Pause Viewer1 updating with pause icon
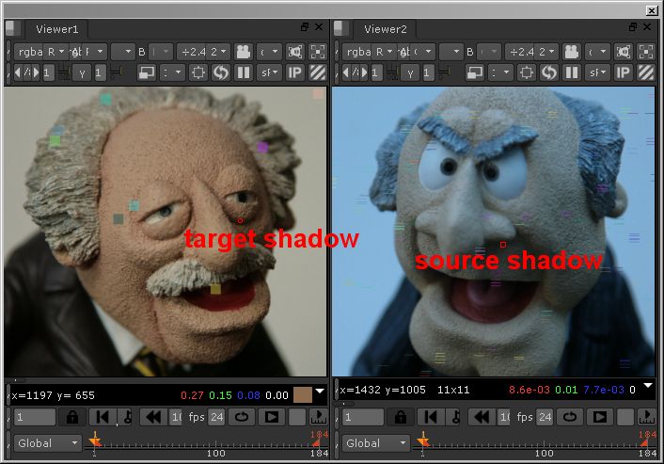This screenshot has width=664, height=464. 244,72
